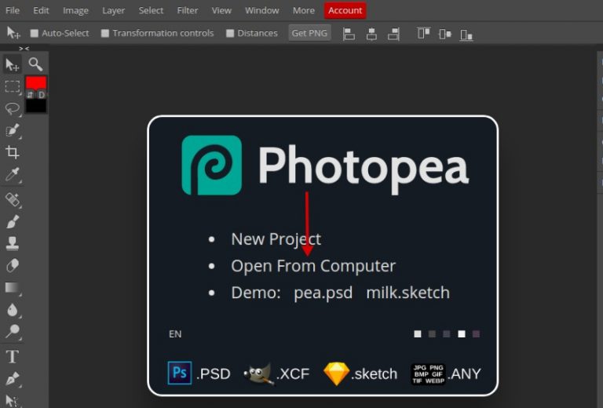Choose the Eraser tool
The width and height of the screenshot is (603, 408).
[x=13, y=265]
